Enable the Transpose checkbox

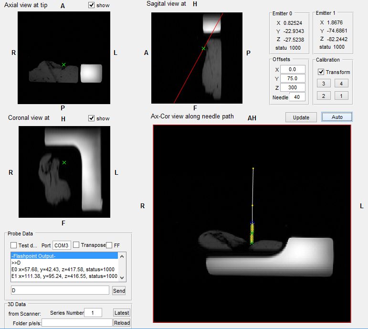click(x=76, y=245)
